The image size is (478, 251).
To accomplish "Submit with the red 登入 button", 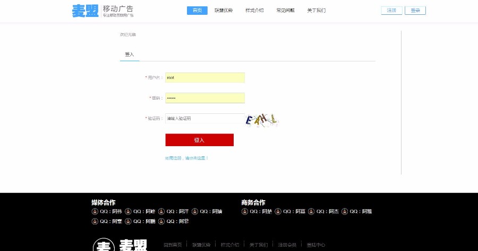I will (199, 140).
